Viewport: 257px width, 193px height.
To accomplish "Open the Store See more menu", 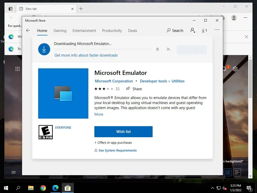I will click(217, 30).
